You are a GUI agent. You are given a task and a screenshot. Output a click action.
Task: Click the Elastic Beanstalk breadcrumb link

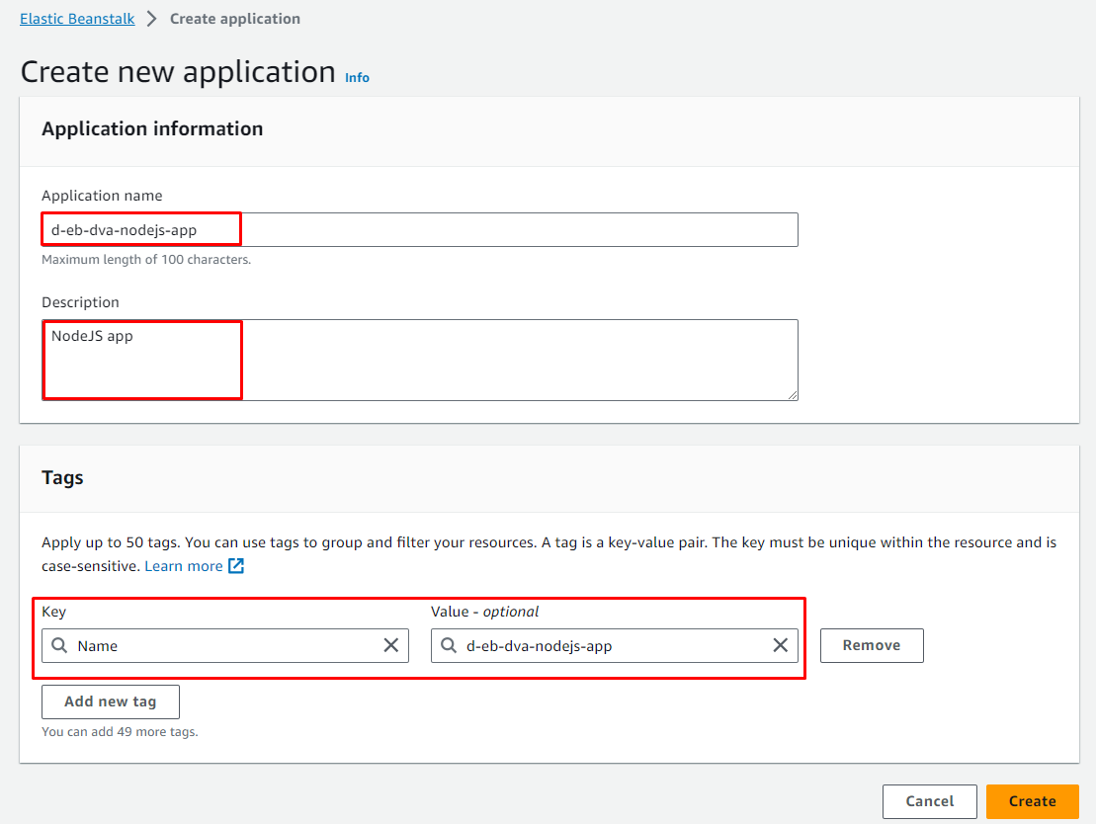tap(77, 19)
